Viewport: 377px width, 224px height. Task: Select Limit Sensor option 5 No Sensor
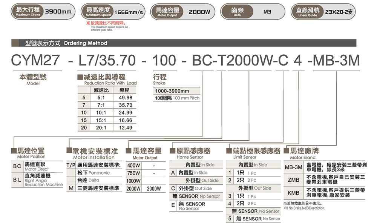pyautogui.click(x=253, y=219)
